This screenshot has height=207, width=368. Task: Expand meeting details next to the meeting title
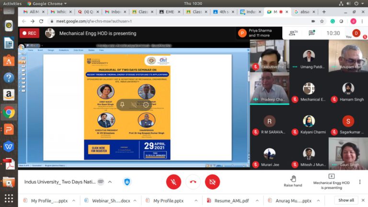(110, 182)
